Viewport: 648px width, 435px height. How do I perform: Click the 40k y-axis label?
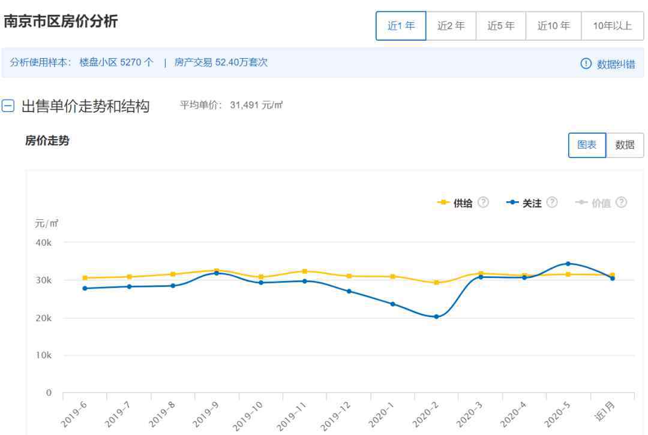coord(43,243)
